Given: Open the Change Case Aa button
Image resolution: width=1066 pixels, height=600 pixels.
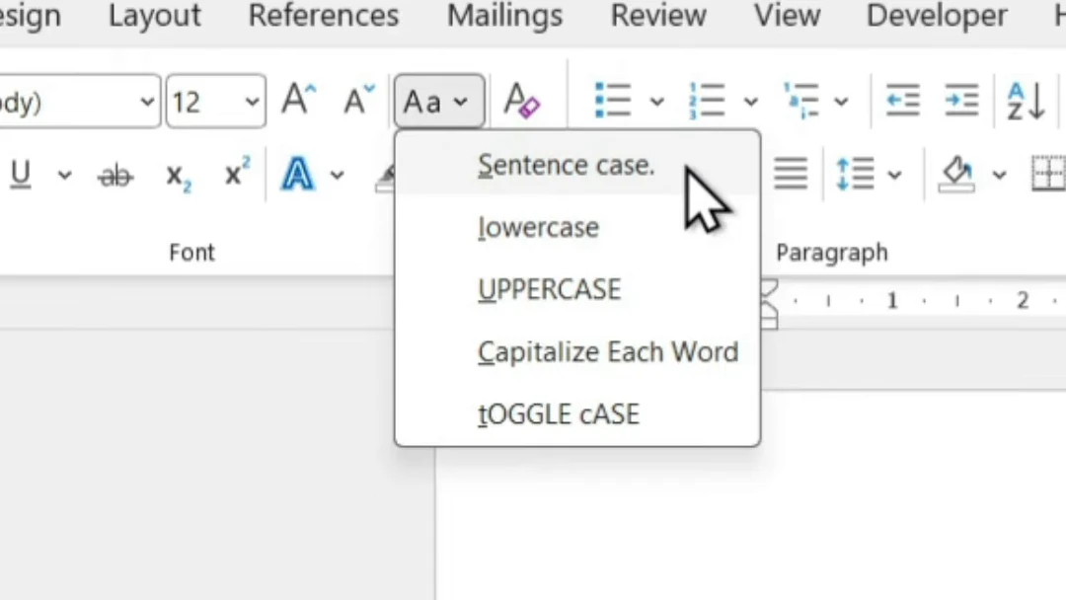Looking at the screenshot, I should point(438,102).
